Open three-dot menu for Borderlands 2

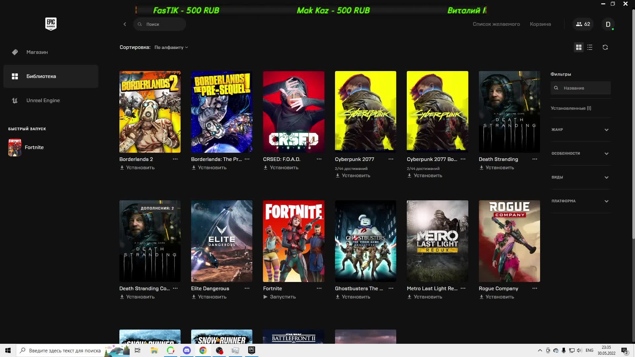175,159
